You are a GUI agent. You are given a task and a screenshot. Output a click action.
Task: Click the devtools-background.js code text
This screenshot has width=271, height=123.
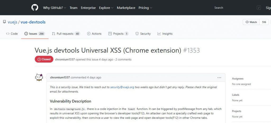(x=69, y=109)
